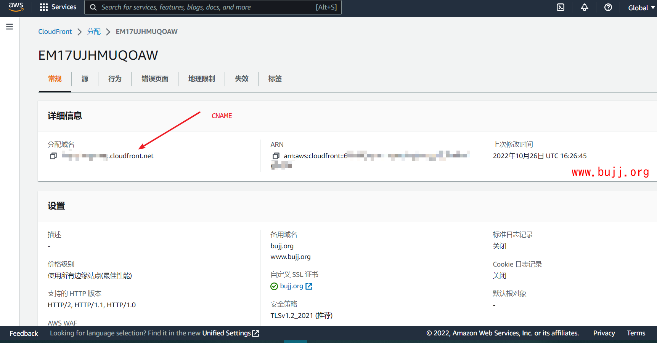Click the search magnifier icon
Screen dimensions: 657x343
click(93, 7)
